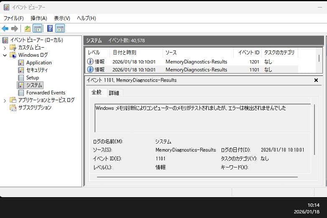327x218 pixels.
Task: Close the event 1101 preview pane
Action: pos(316,80)
